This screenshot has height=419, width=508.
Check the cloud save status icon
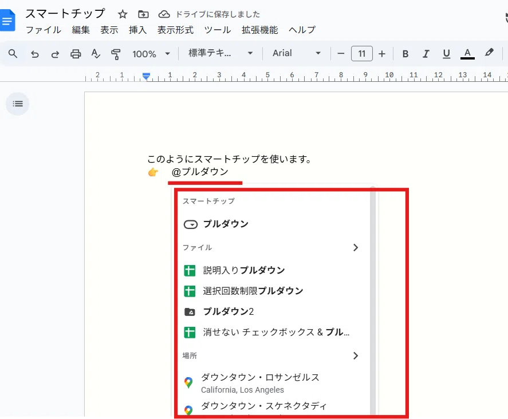pos(164,14)
